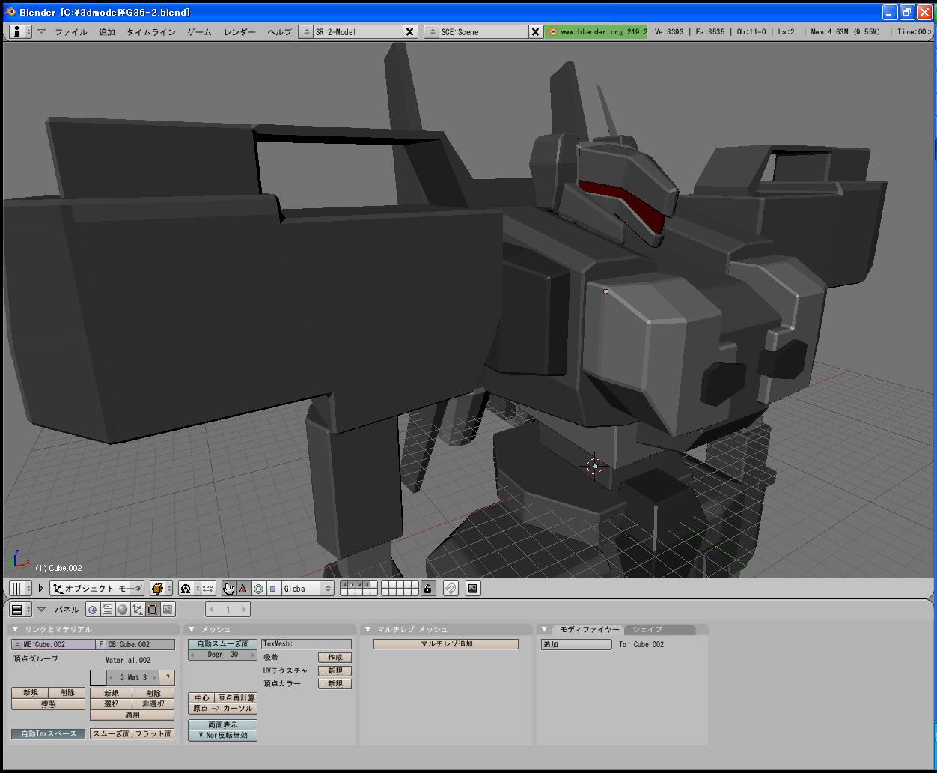This screenshot has width=937, height=773.
Task: Click the 原点再計算 button
Action: point(236,697)
